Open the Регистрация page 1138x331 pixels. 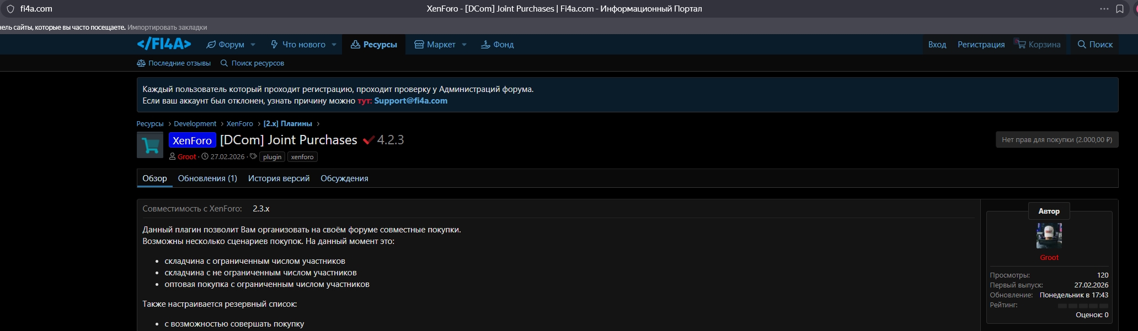(x=981, y=45)
